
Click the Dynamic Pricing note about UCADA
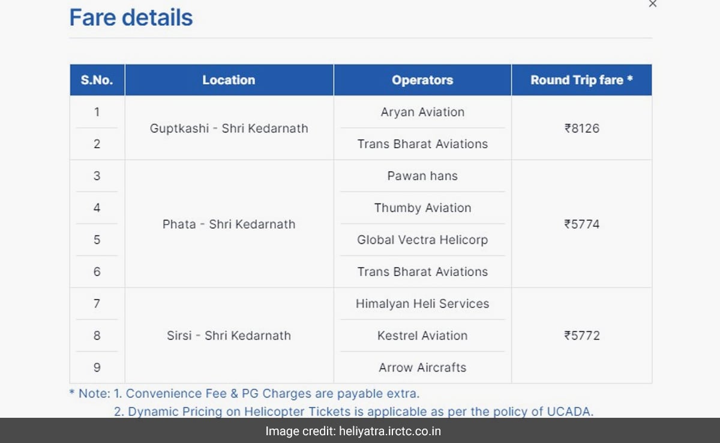click(x=354, y=411)
